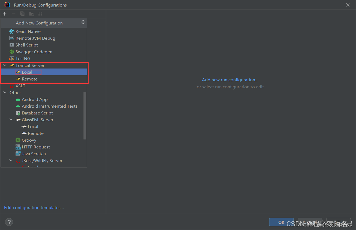The width and height of the screenshot is (356, 230).
Task: Click the Android Instrumented Tests icon
Action: click(18, 106)
